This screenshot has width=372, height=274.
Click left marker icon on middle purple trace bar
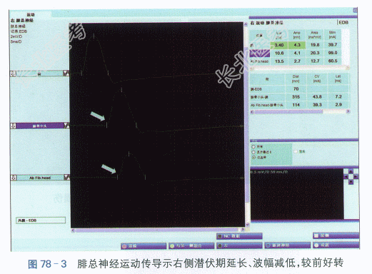pos(14,126)
